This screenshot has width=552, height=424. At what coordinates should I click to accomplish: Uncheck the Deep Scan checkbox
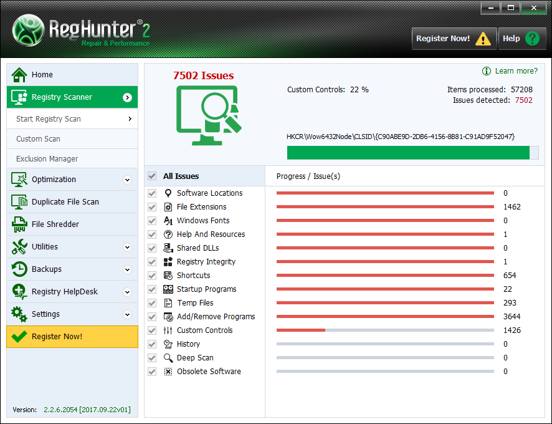click(x=152, y=358)
